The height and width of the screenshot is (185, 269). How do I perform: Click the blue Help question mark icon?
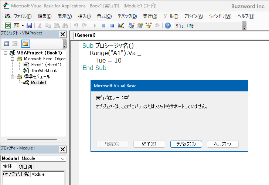pos(168,26)
